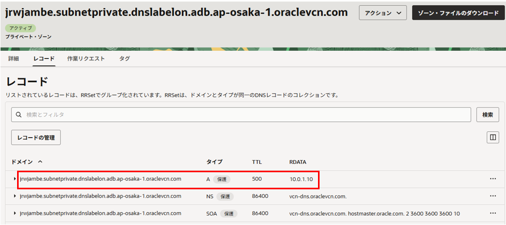506x225 pixels.
Task: Expand the A record row
Action: click(15, 179)
